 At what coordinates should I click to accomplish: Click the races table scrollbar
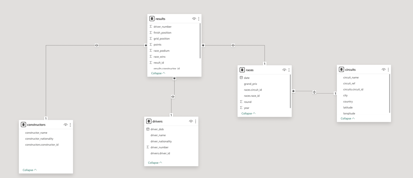point(291,91)
